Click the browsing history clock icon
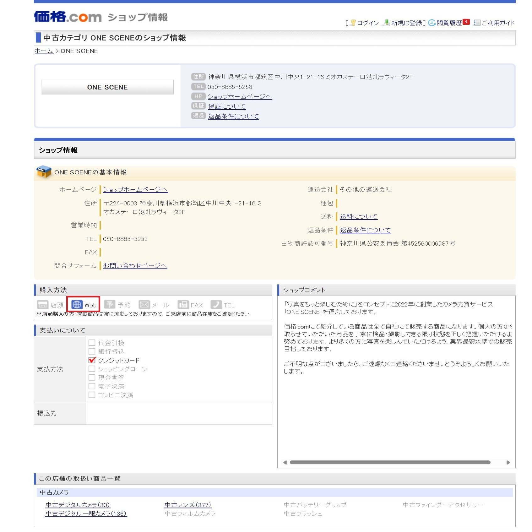Viewport: 532px width, 532px height. [x=432, y=23]
